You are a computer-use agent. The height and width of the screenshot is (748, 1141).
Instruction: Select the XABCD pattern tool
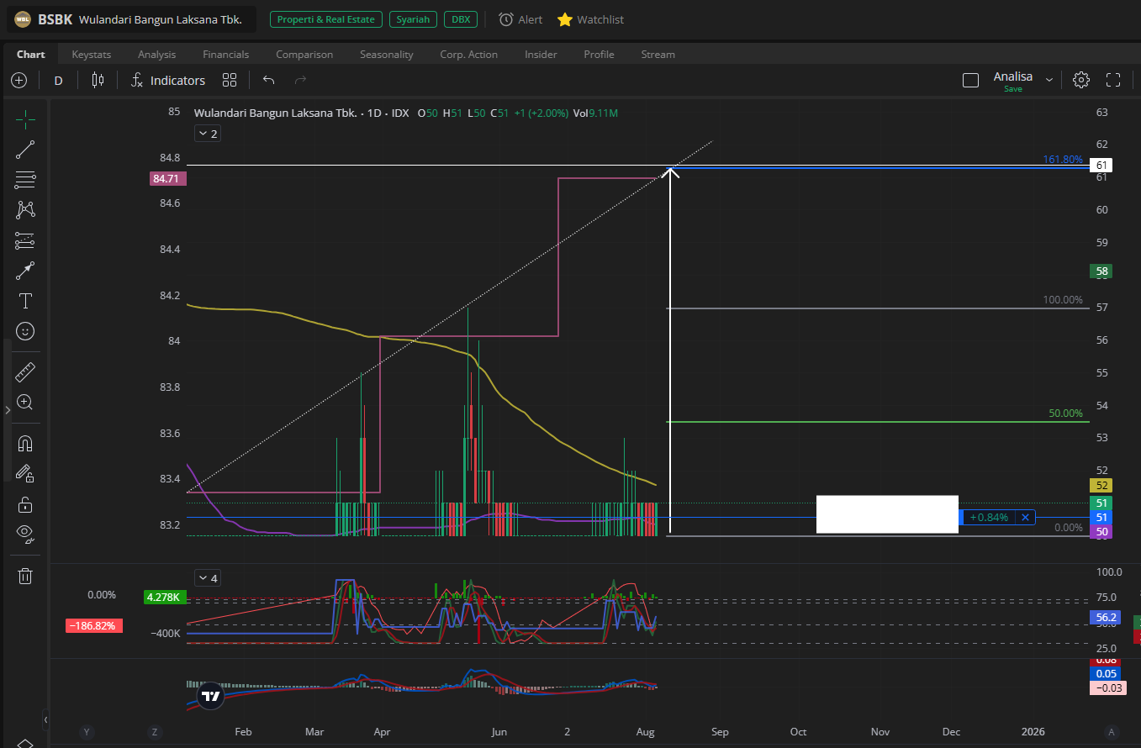[25, 210]
